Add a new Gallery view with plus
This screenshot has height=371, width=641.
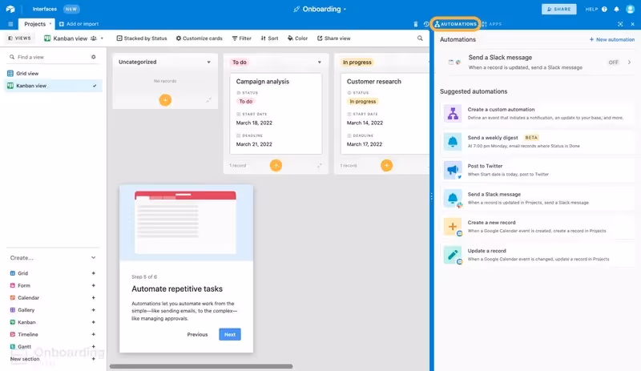click(x=94, y=310)
